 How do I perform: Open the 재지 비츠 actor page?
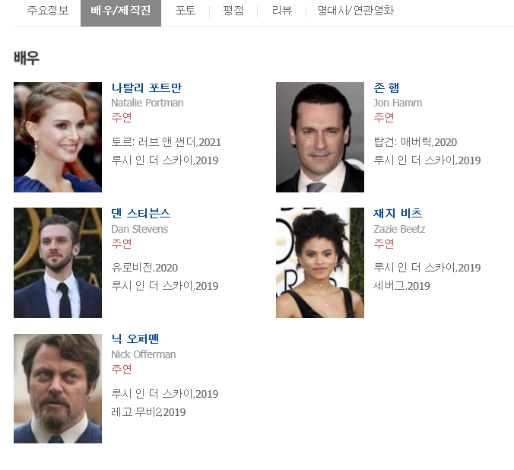pyautogui.click(x=398, y=213)
